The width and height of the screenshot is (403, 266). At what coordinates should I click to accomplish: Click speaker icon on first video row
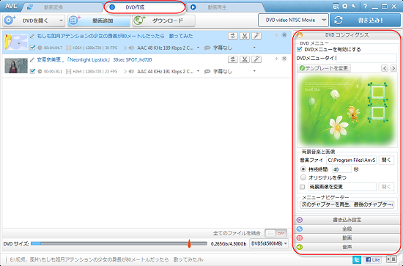point(131,48)
